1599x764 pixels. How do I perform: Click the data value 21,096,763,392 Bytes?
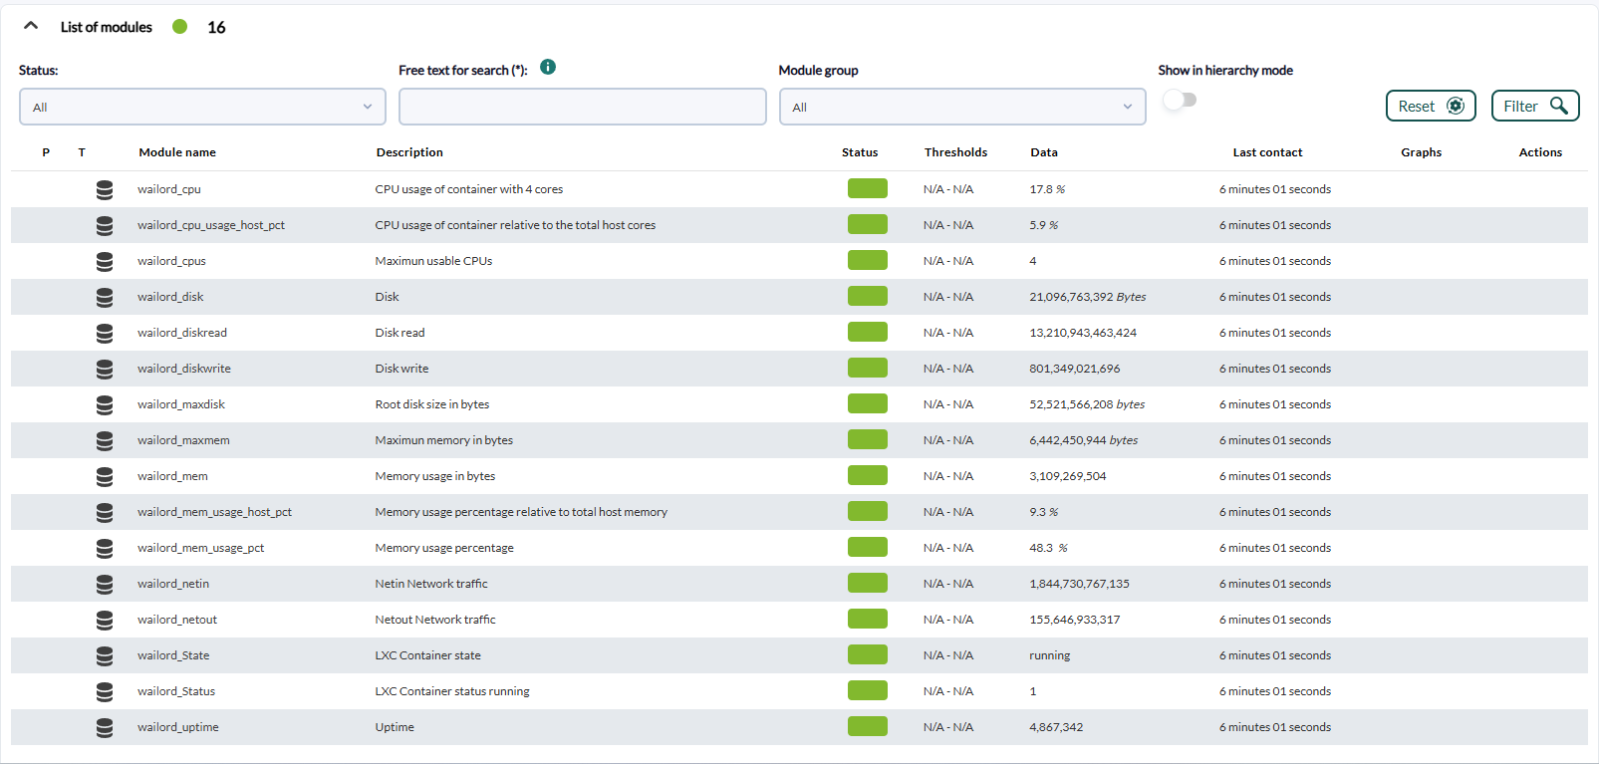[x=1088, y=297]
